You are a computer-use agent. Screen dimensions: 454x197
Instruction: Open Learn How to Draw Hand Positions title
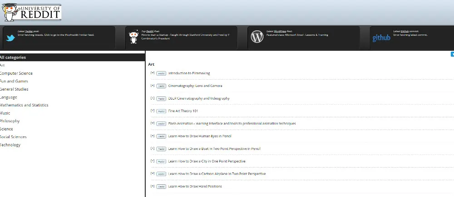click(x=195, y=186)
